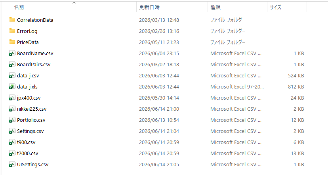Click the date 2026/06/14 21:00
Image resolution: width=328 pixels, height=175 pixels.
(159, 109)
